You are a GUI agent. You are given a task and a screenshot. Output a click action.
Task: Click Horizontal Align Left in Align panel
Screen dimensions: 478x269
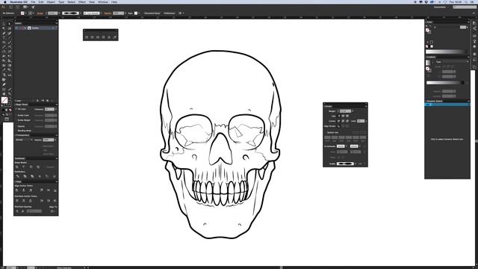pyautogui.click(x=16, y=190)
